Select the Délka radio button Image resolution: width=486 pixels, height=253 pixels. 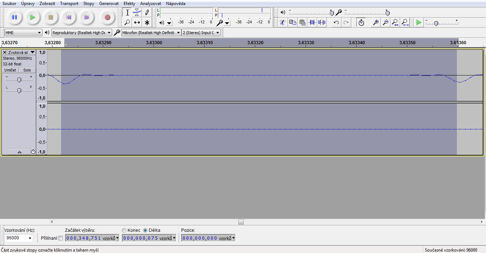coord(145,230)
